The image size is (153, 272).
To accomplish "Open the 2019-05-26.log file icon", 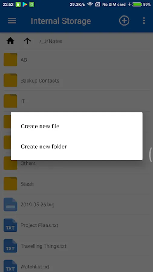I will click(10, 205).
